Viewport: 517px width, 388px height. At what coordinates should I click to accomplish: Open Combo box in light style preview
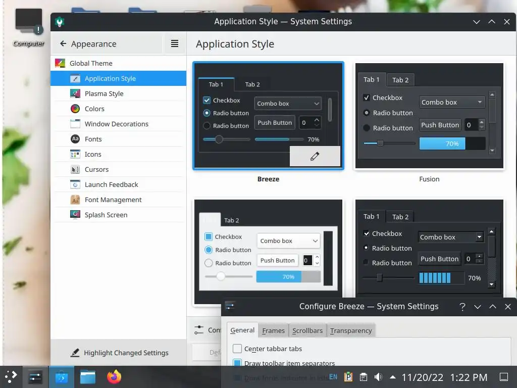point(288,241)
